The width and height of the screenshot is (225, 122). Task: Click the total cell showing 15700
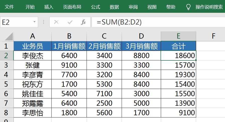tap(179, 65)
